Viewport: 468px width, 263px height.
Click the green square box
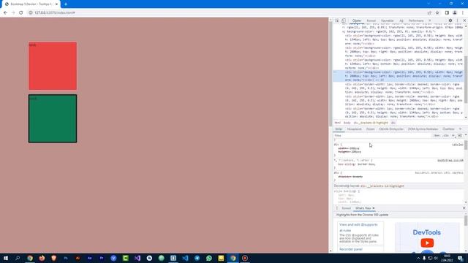pos(53,118)
